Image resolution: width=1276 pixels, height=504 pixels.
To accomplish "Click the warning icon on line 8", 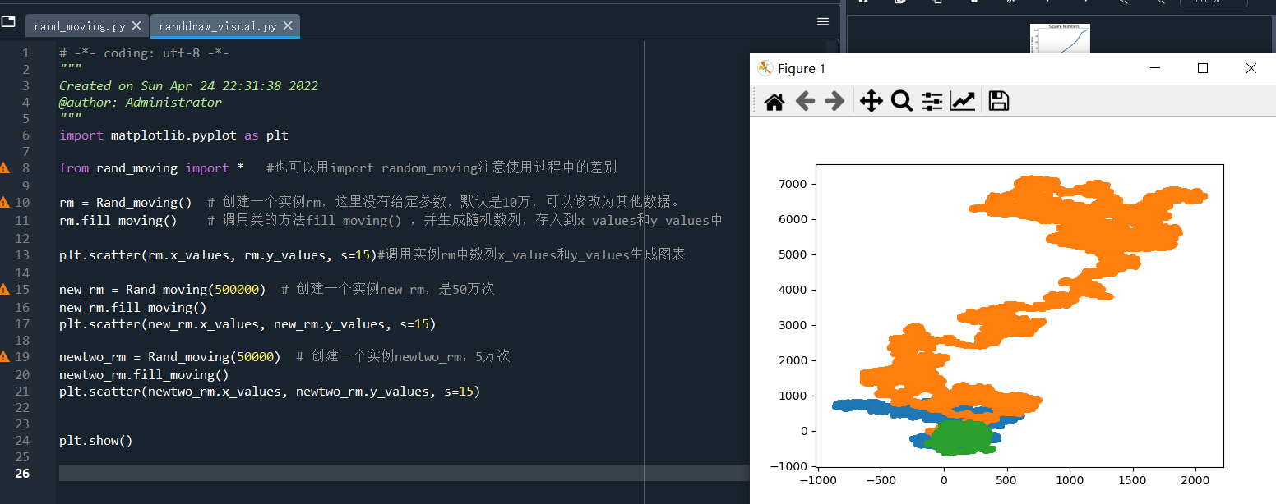I will [x=5, y=167].
